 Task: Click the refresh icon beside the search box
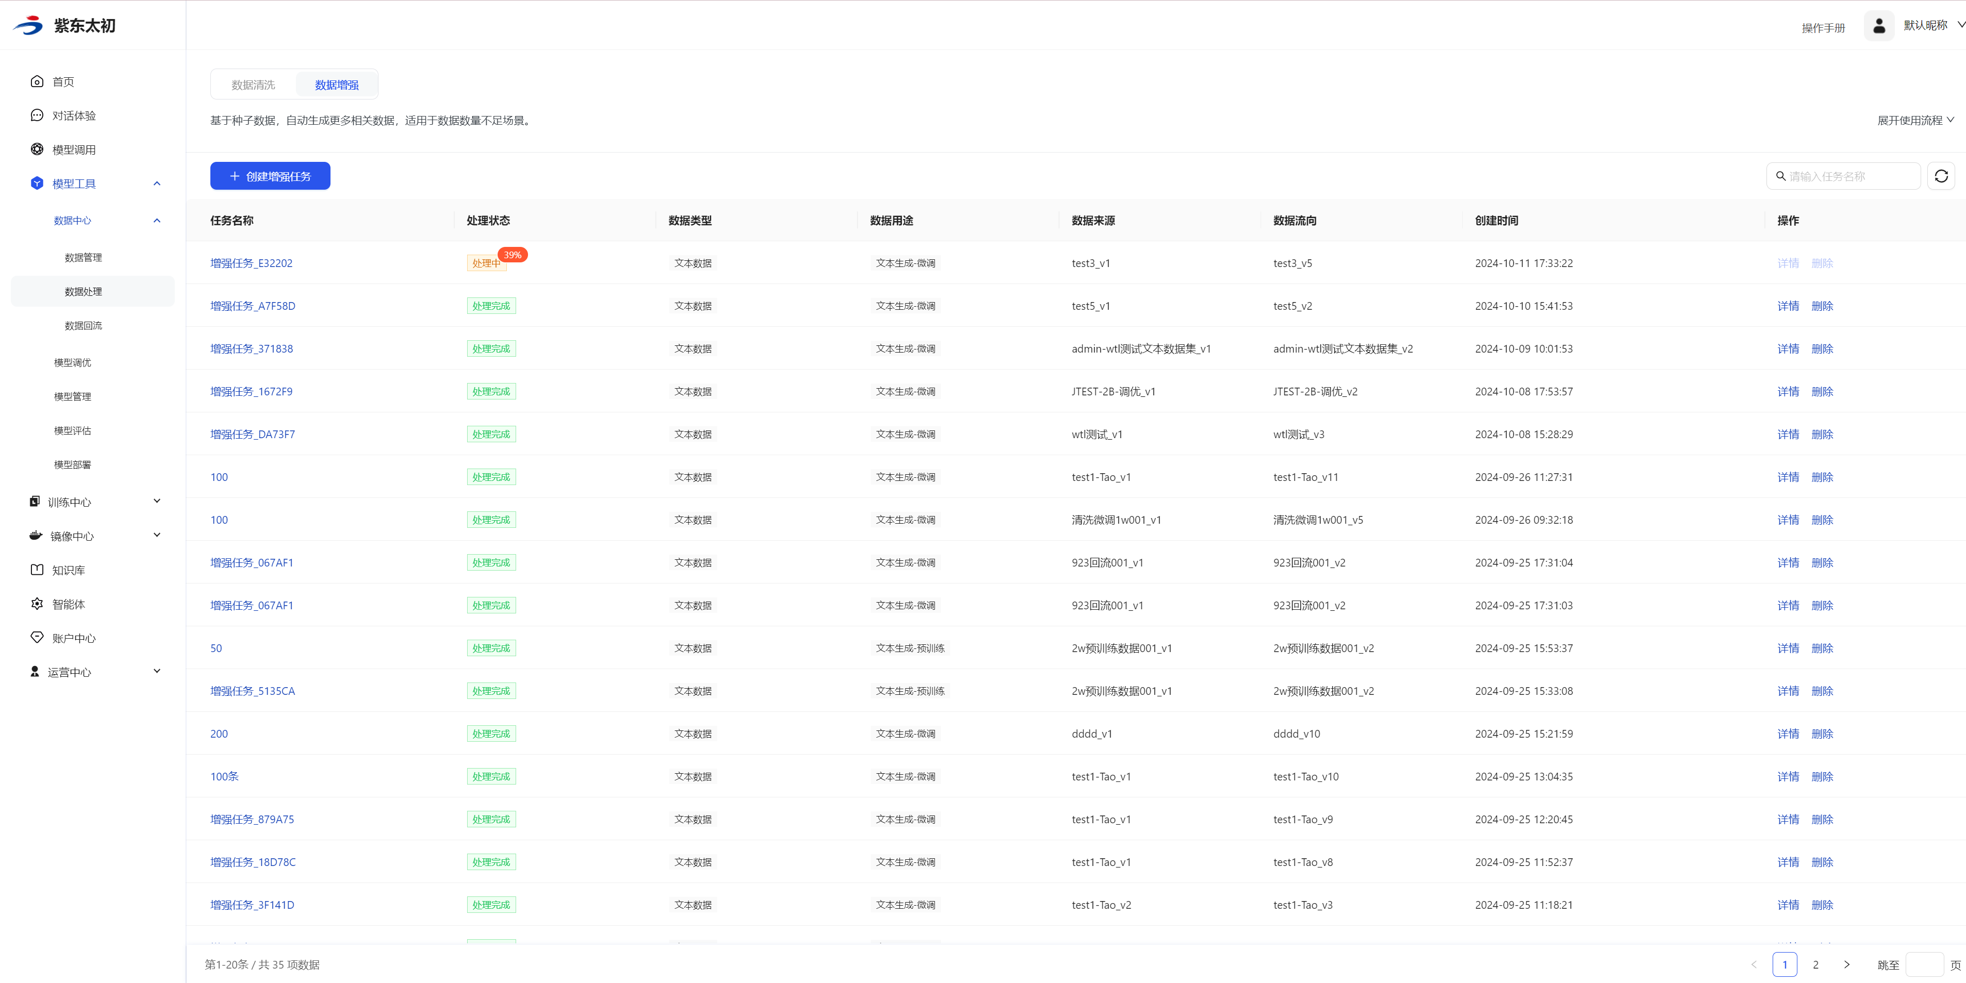[x=1941, y=176]
